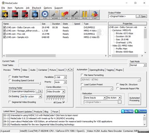Click the Donate star badge
This screenshot has height=133, width=149.
click(x=141, y=111)
